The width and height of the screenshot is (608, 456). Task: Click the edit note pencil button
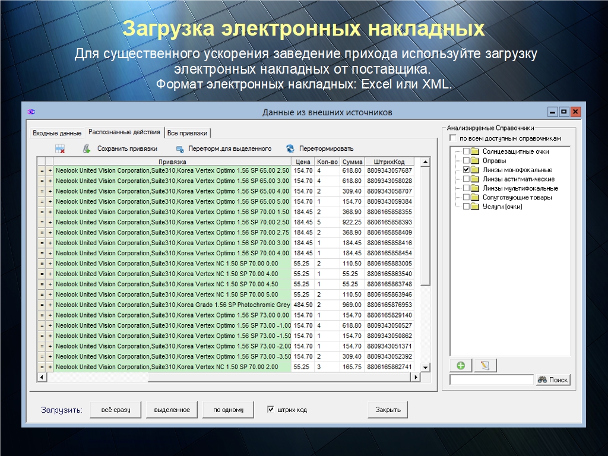click(485, 365)
